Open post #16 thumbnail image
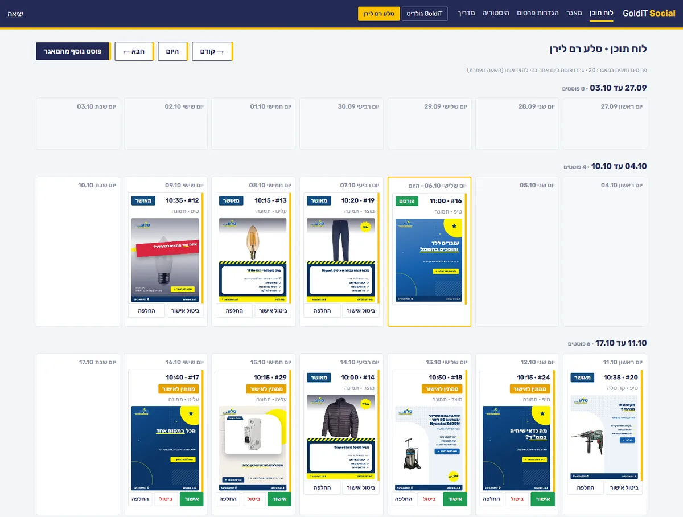Image resolution: width=683 pixels, height=517 pixels. coord(429,260)
